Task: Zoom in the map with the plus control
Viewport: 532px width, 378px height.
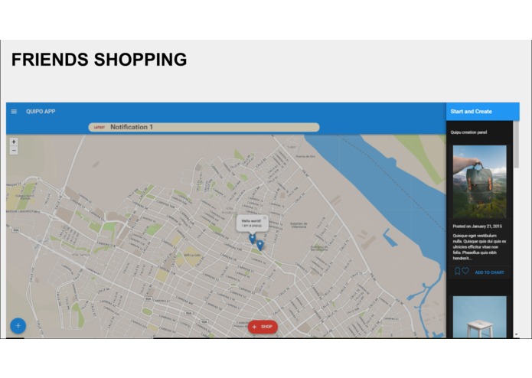Action: [x=14, y=142]
